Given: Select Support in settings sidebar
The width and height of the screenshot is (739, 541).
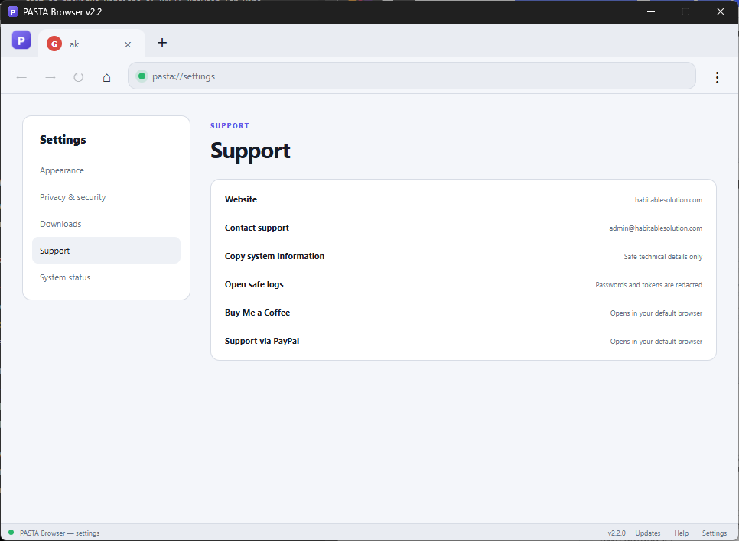Looking at the screenshot, I should tap(106, 251).
